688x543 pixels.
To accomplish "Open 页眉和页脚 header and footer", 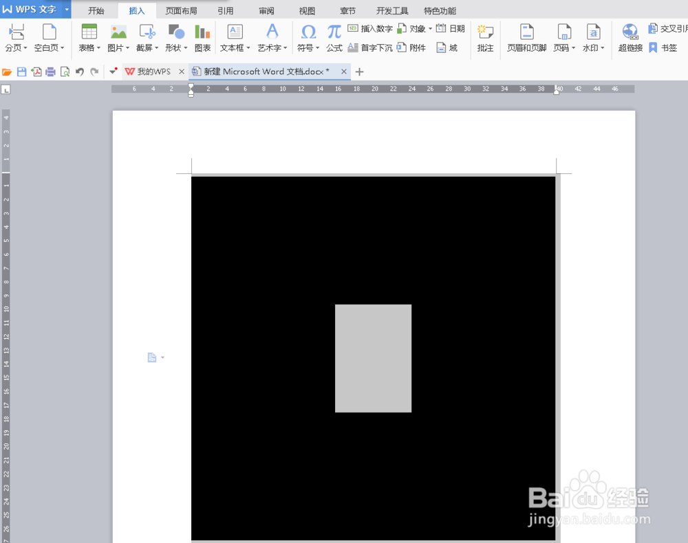I will point(526,38).
